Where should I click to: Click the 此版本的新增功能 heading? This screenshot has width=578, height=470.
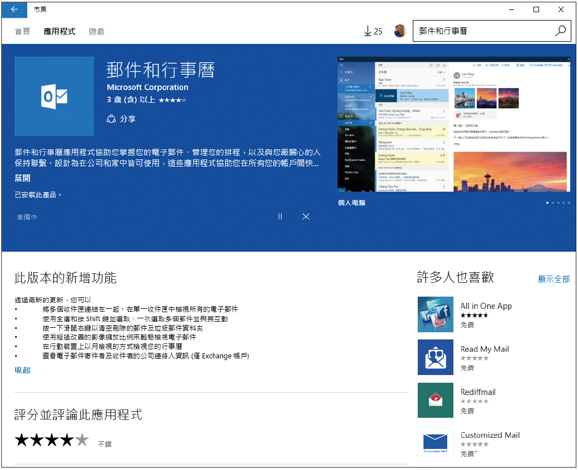(x=66, y=278)
